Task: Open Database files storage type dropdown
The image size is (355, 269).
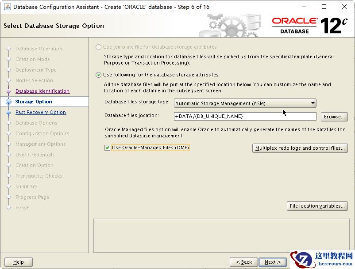Action: 245,103
